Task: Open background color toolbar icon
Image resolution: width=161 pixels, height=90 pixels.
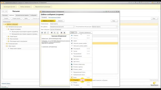Action: [61, 32]
